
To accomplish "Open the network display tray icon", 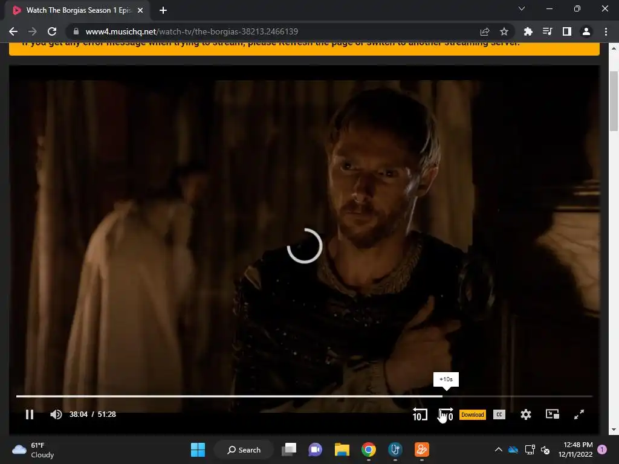I will point(530,449).
